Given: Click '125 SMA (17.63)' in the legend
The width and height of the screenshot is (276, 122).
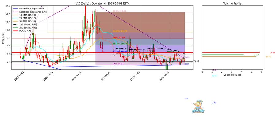Looking at the screenshot, I should 28,24.
